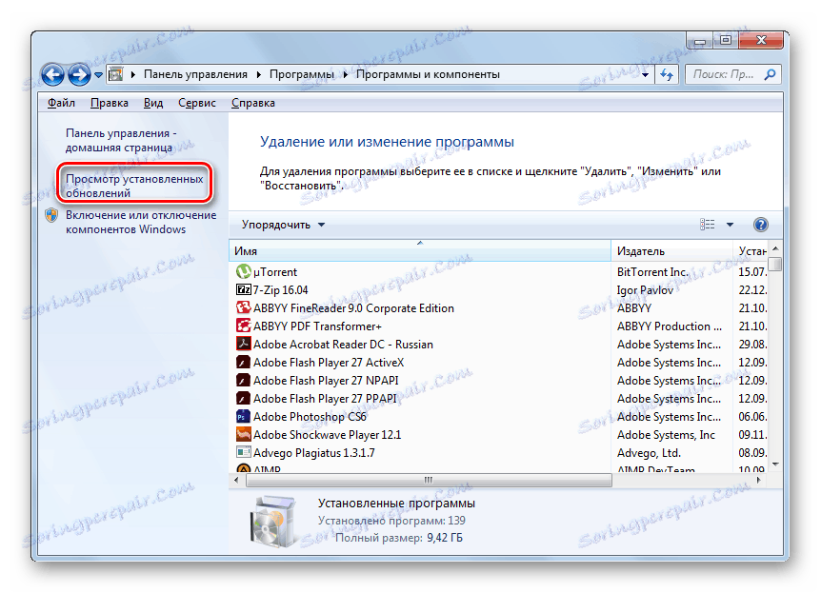Select Adobe Flash Player 27 NPAPI
The height and width of the screenshot is (593, 821).
(326, 381)
